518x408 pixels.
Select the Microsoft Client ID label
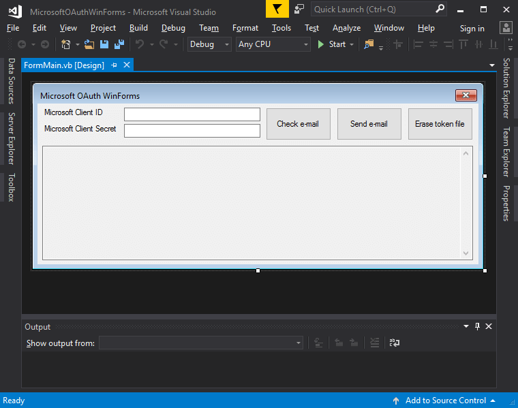point(74,112)
